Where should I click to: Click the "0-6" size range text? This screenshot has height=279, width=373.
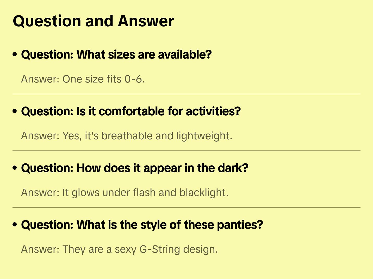click(134, 79)
